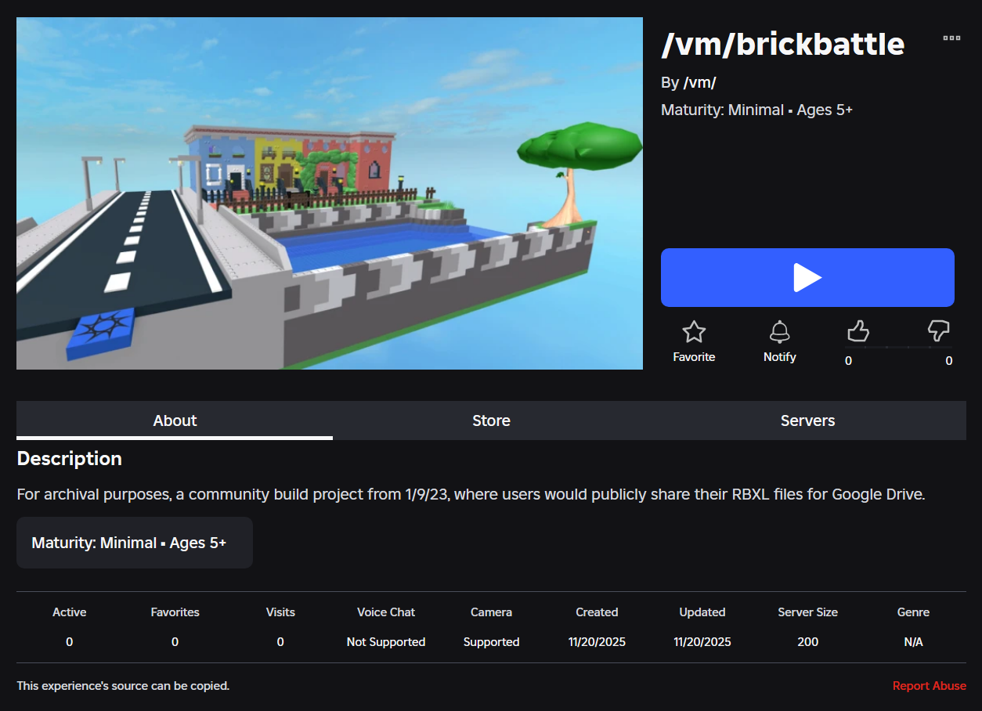Click the Visits stat label
The height and width of the screenshot is (711, 982).
(280, 612)
